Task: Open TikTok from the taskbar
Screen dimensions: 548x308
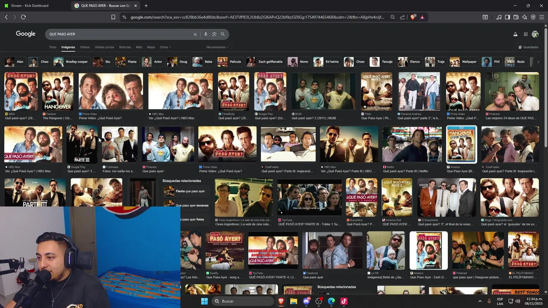Action: click(344, 301)
